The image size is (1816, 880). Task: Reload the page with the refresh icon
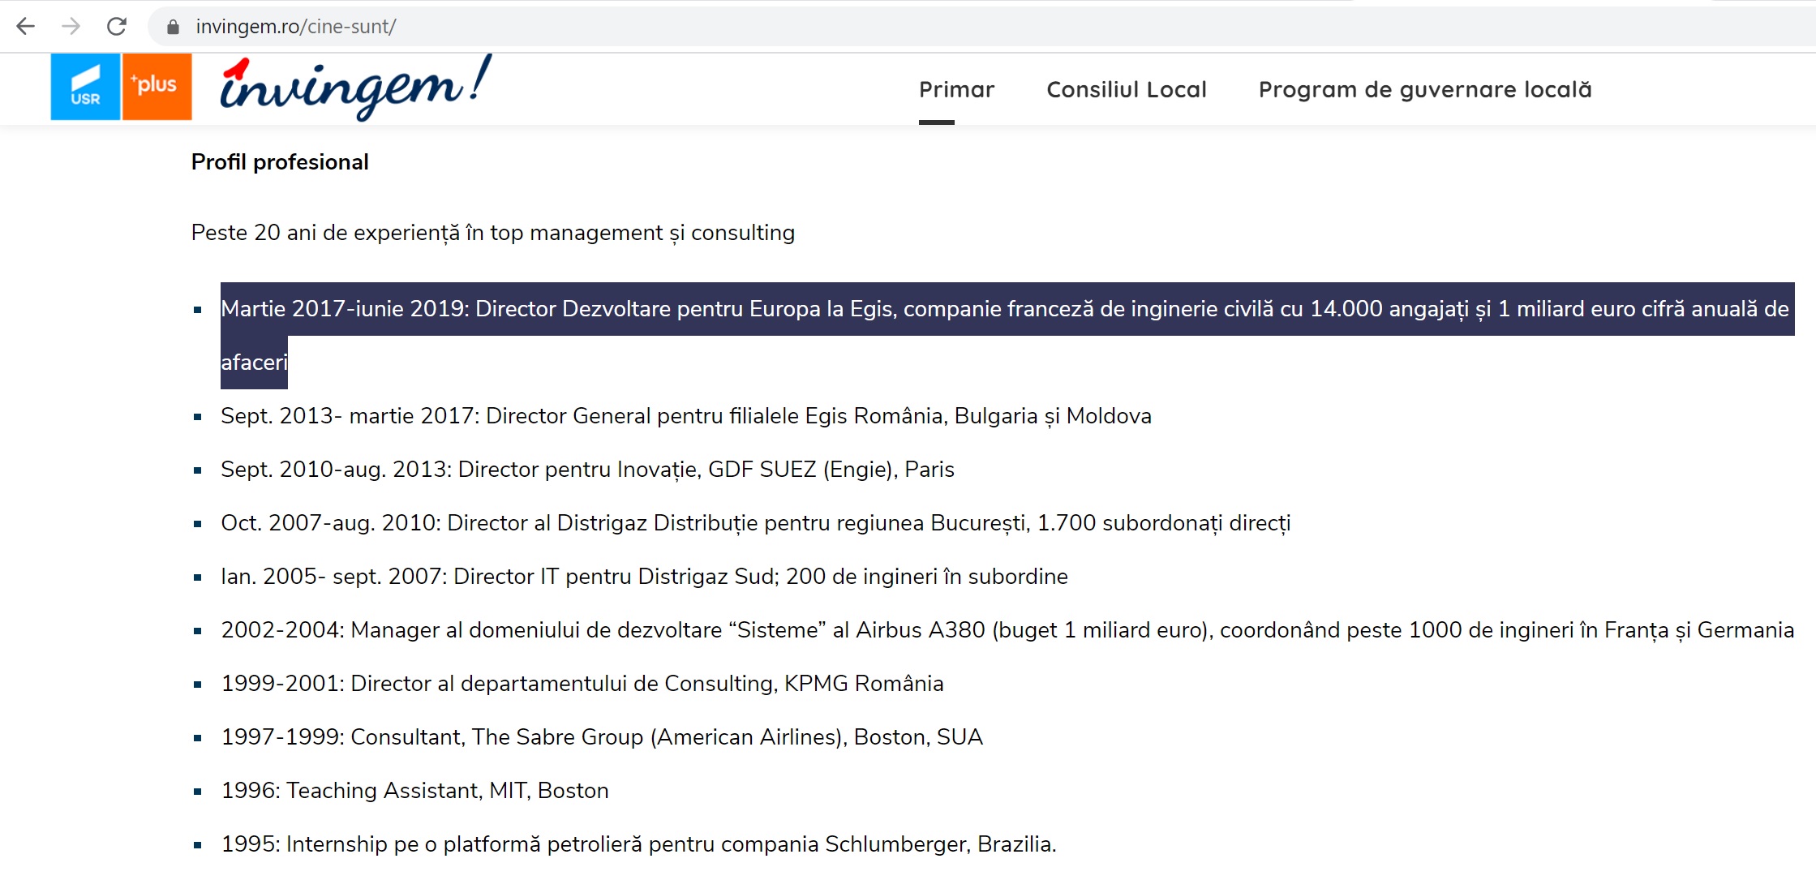pos(117,27)
